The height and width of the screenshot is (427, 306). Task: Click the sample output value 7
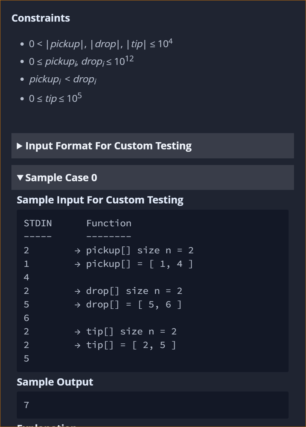26,405
